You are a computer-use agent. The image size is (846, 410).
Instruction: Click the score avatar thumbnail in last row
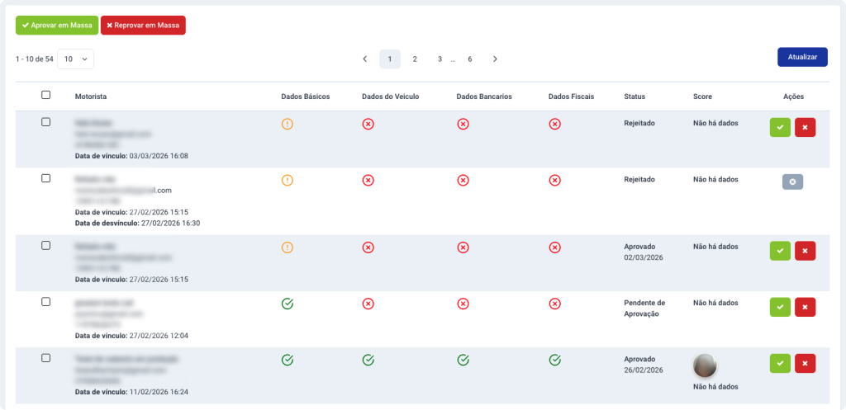(x=705, y=365)
